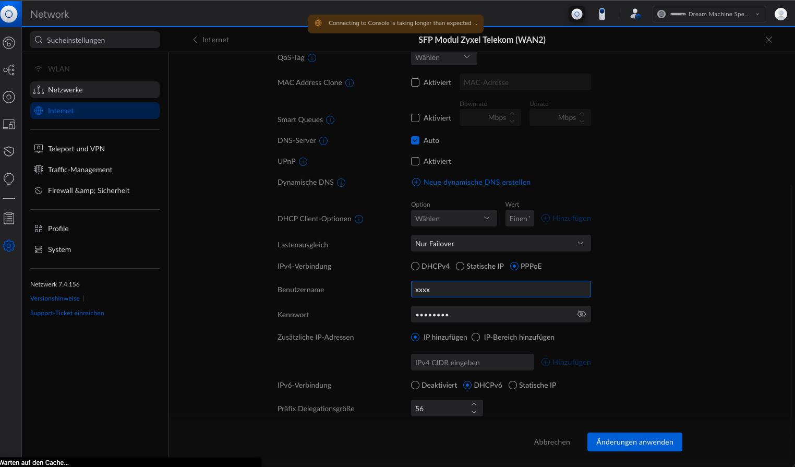Uncheck the DNS-Server Auto checkbox
The image size is (795, 467).
click(x=415, y=140)
